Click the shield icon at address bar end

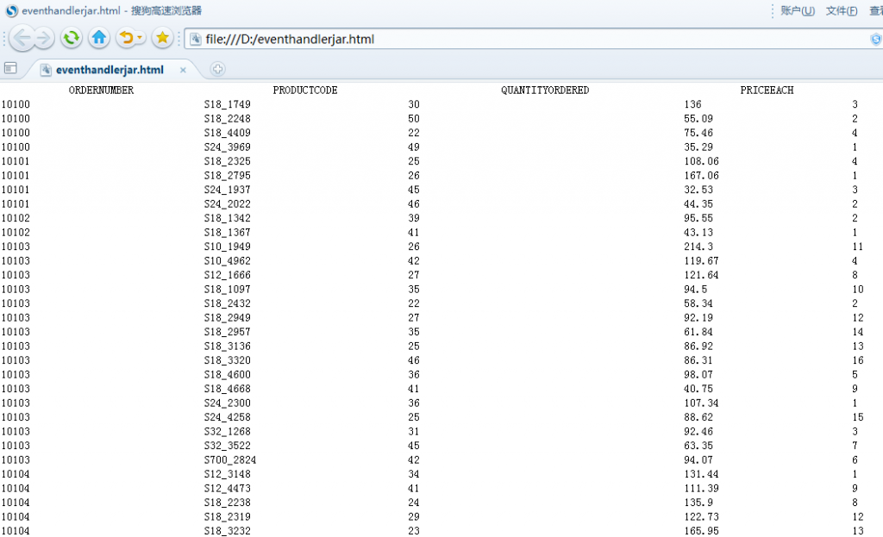point(876,39)
